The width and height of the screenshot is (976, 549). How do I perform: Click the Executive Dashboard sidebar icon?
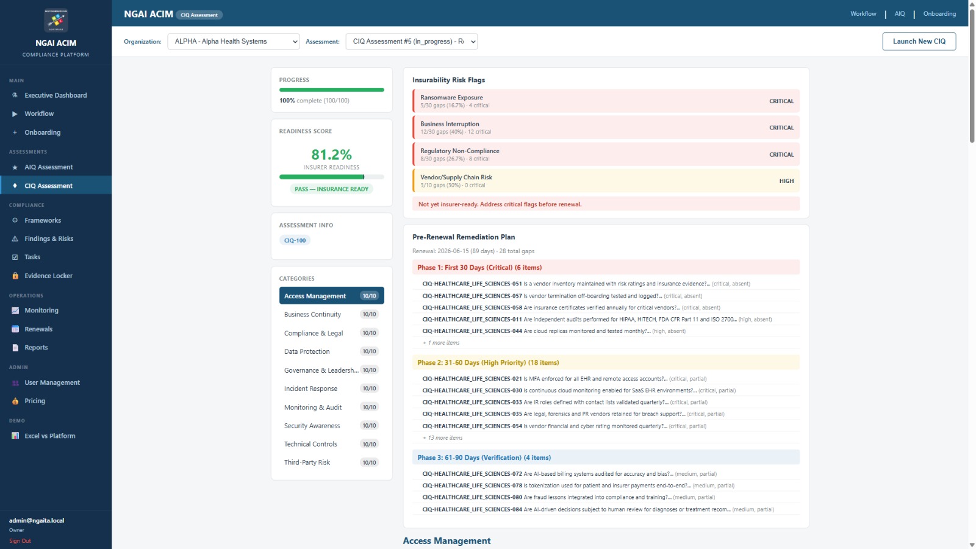[x=15, y=95]
